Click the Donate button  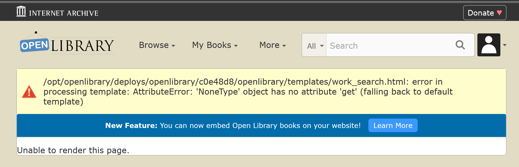coord(484,12)
